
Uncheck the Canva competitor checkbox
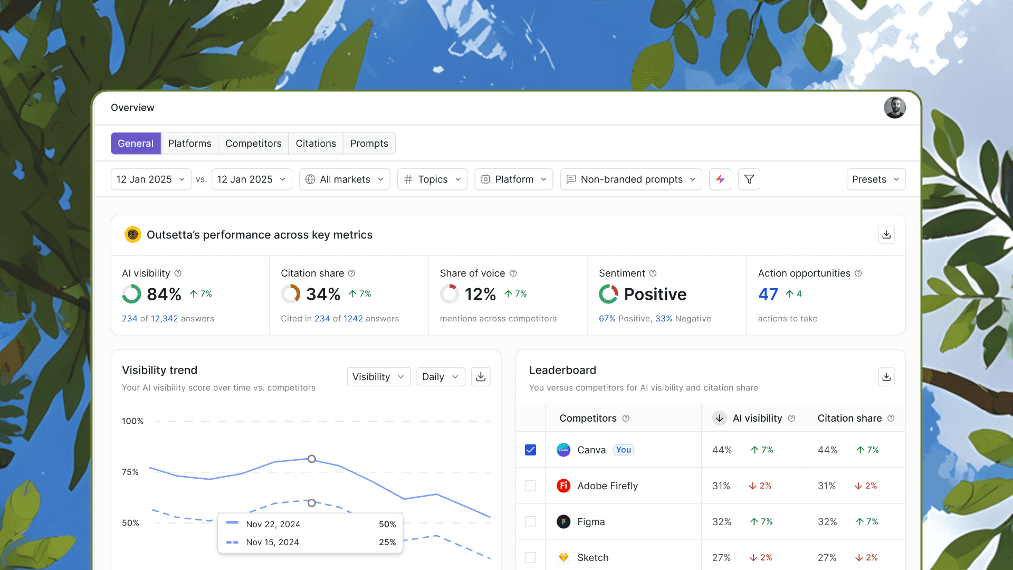[x=530, y=450]
